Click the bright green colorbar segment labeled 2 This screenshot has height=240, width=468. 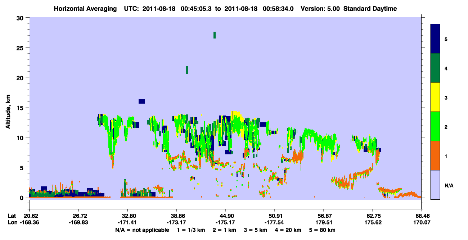(x=435, y=126)
